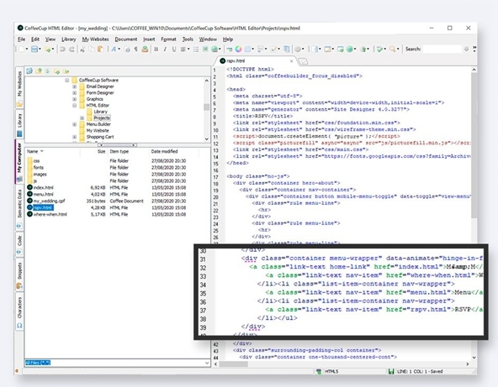The width and height of the screenshot is (498, 387).
Task: Open the Edit menu
Action: (x=35, y=39)
